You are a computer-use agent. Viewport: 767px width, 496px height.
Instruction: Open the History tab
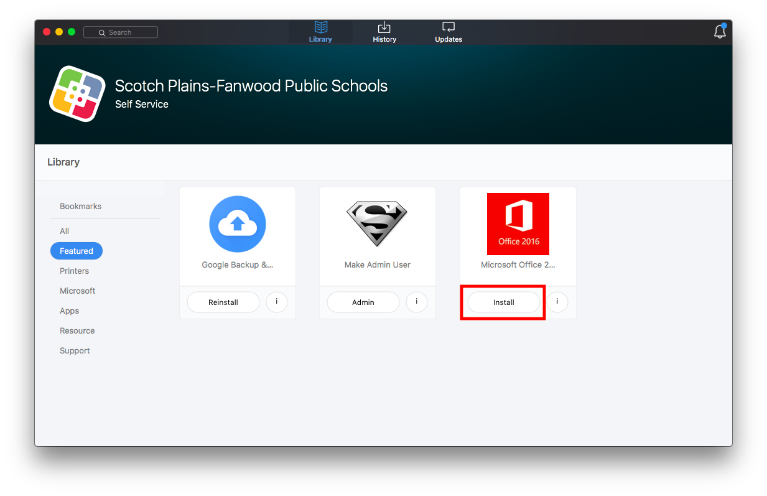[x=384, y=32]
